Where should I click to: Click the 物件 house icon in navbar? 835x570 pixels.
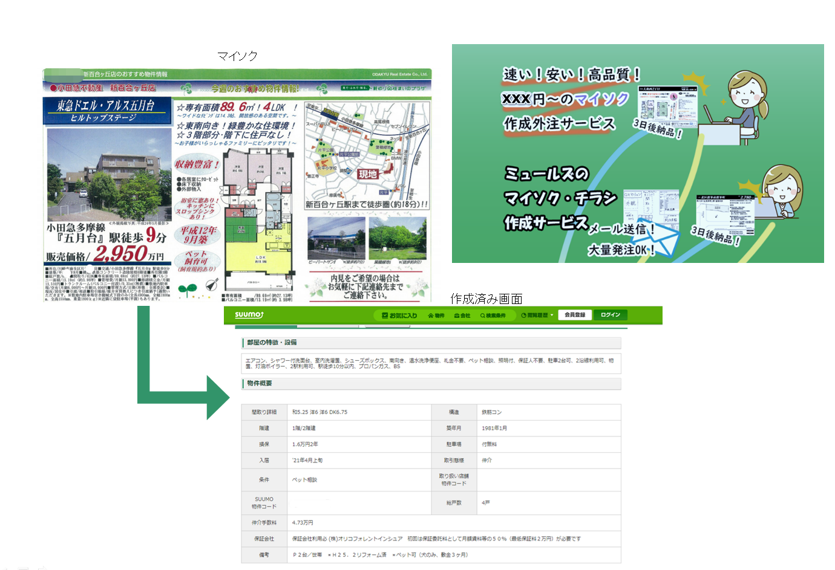pyautogui.click(x=436, y=316)
